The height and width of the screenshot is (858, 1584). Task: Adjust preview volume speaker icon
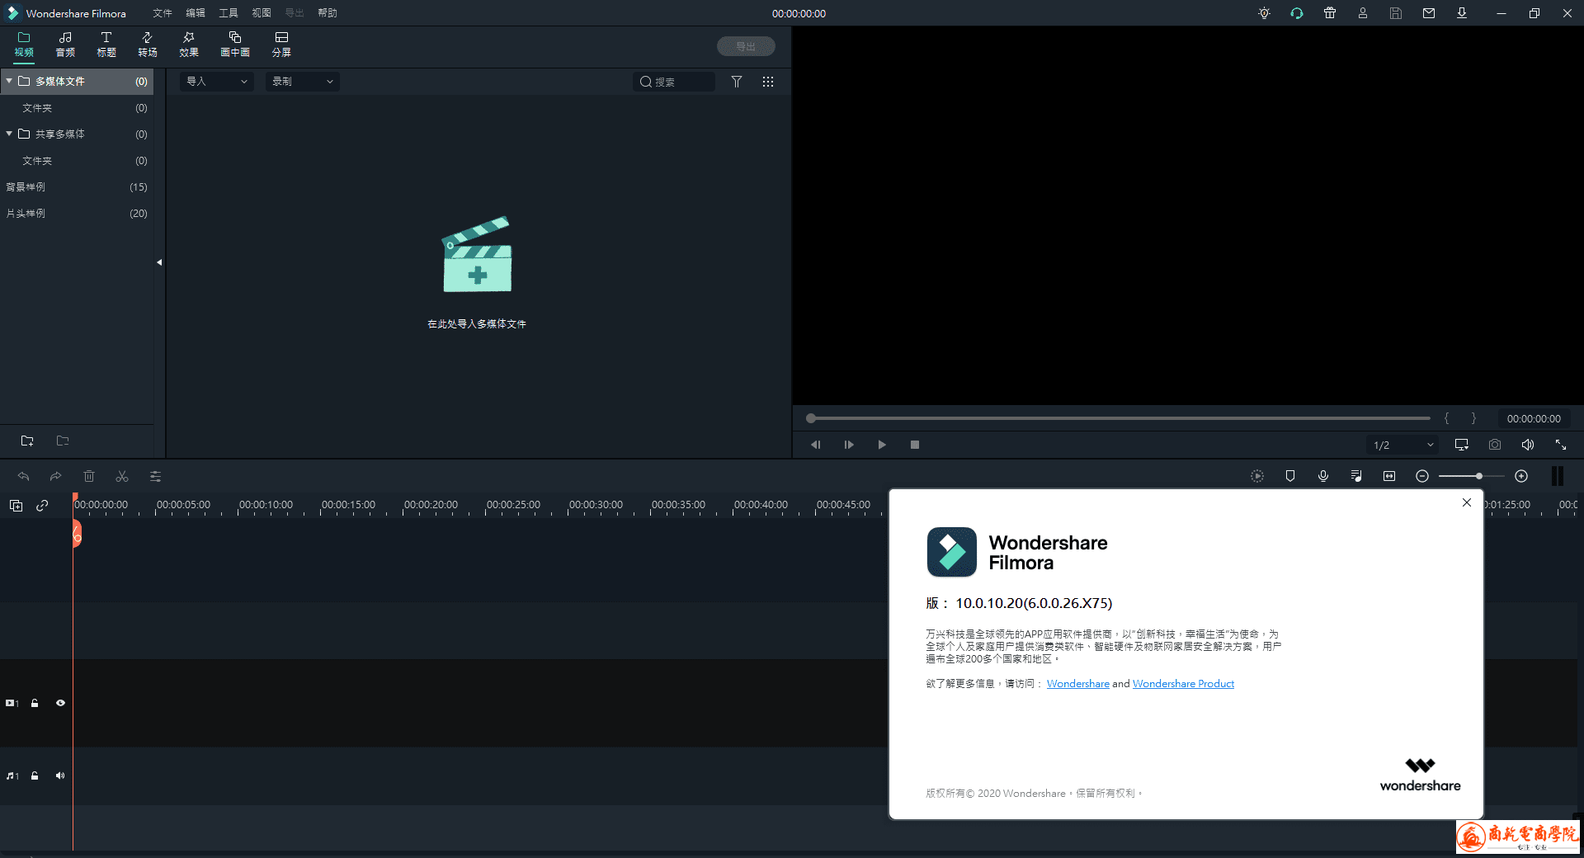pos(1528,445)
